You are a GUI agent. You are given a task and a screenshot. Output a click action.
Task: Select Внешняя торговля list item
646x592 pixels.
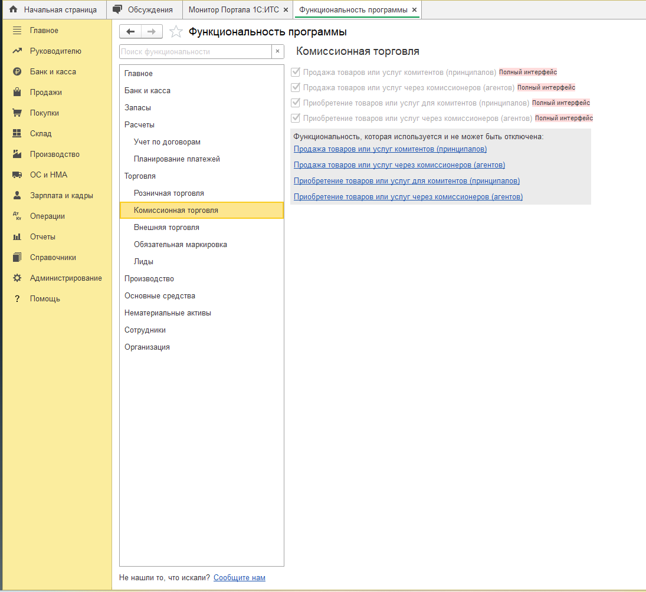pos(201,227)
